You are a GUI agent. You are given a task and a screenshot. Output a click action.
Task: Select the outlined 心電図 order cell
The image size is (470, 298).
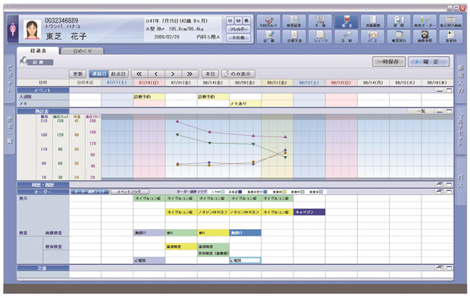click(x=245, y=261)
